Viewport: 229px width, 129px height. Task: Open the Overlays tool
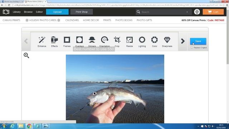[x=79, y=42]
